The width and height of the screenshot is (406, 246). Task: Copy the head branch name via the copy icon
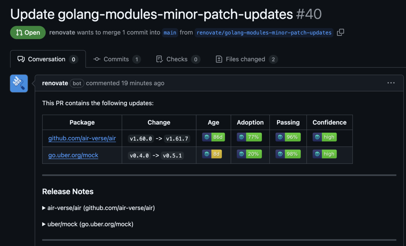341,32
